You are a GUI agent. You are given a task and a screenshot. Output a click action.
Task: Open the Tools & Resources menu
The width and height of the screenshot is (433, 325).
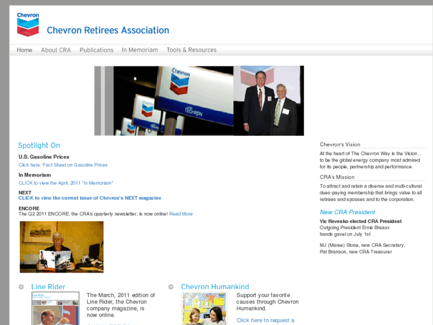[x=191, y=50]
